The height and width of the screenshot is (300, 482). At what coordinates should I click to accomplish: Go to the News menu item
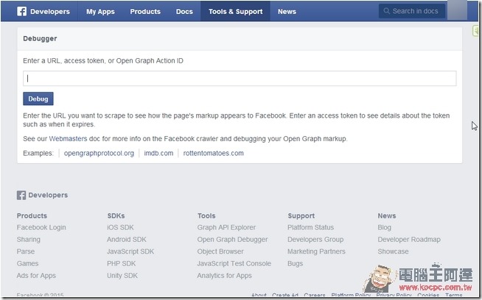point(287,11)
